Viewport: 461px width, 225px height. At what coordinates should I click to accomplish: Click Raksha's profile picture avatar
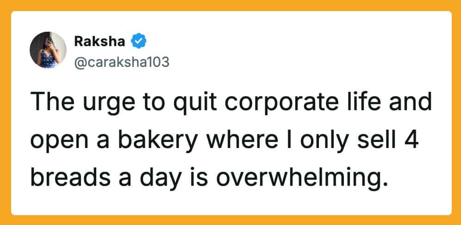pyautogui.click(x=49, y=50)
